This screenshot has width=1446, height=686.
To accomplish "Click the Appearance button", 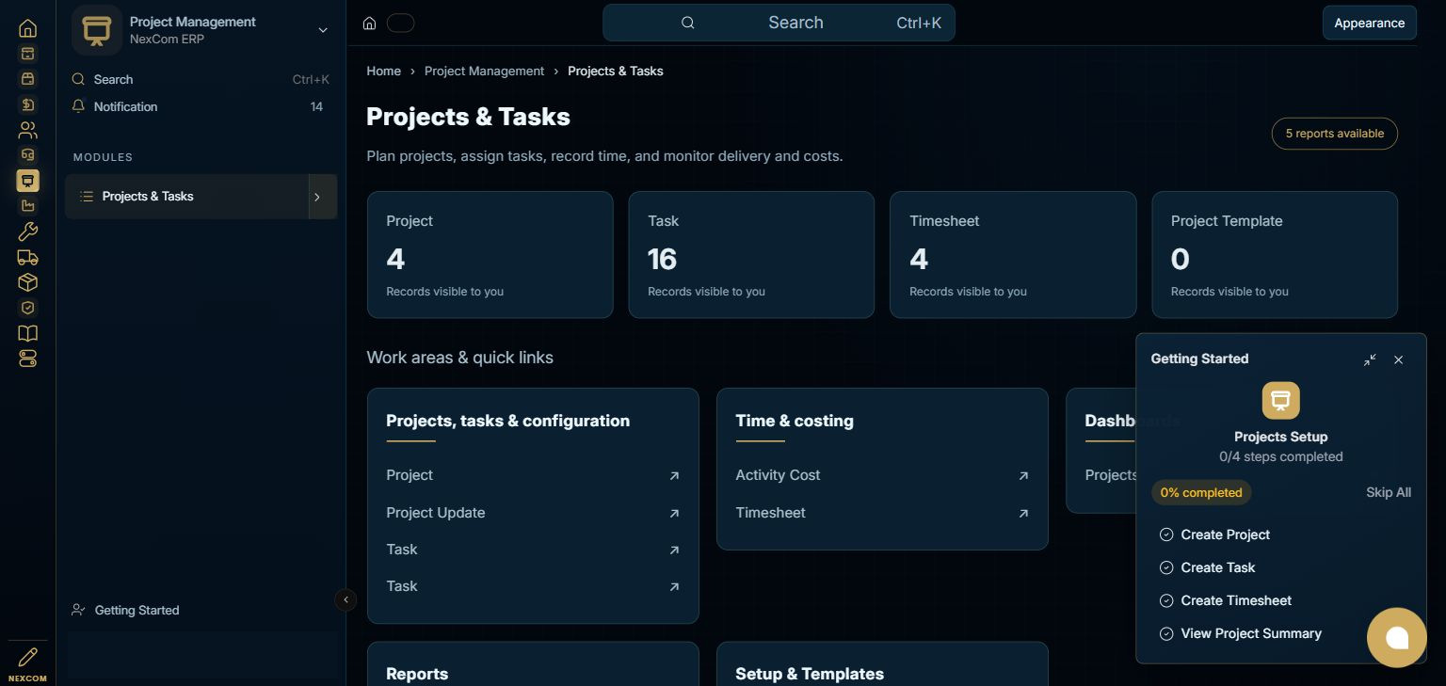I will click(x=1369, y=24).
